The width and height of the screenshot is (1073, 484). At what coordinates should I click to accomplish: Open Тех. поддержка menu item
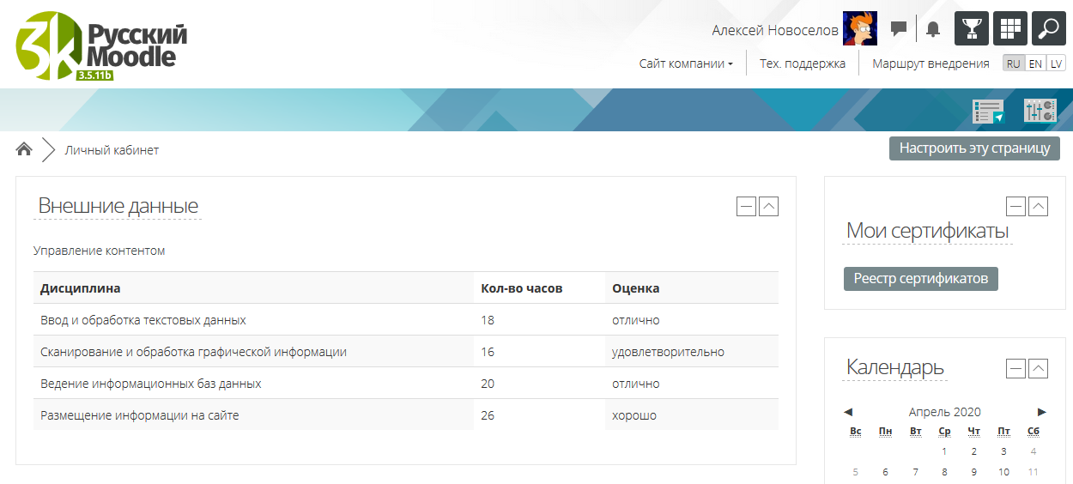click(803, 64)
